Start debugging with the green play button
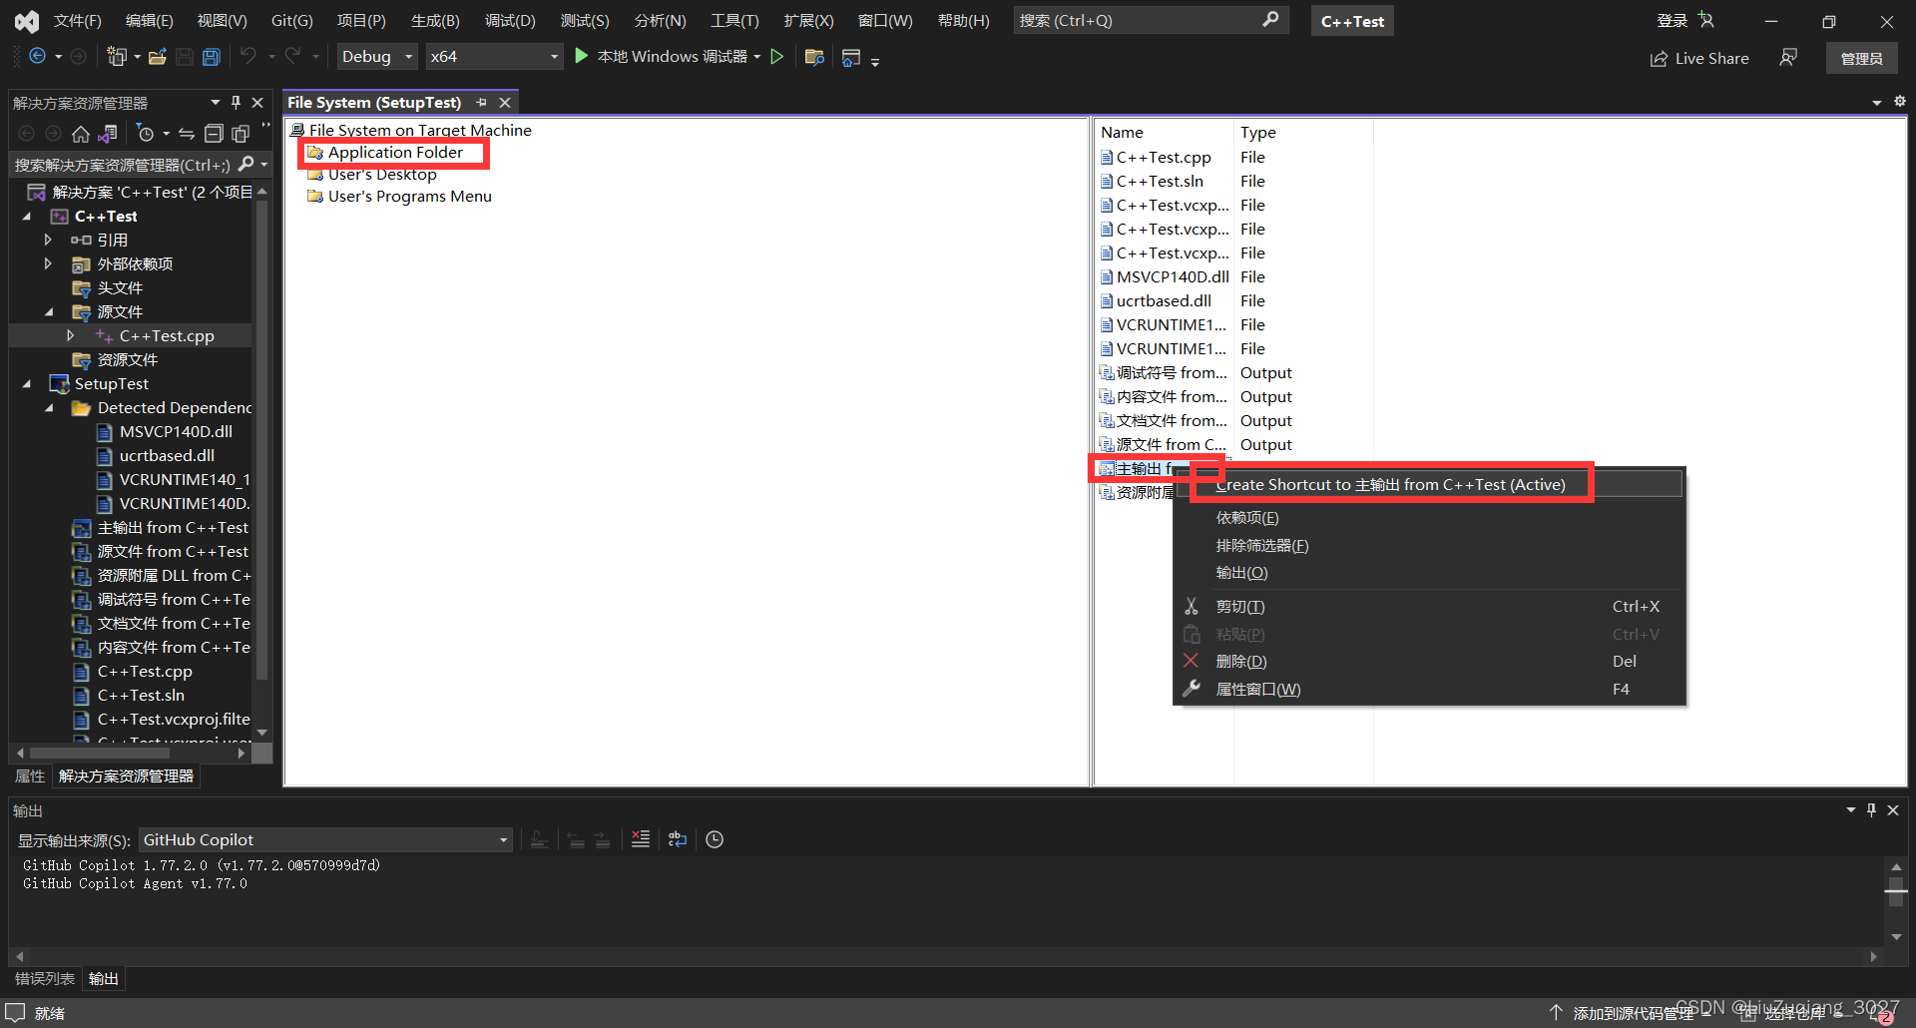The image size is (1916, 1028). 582,56
